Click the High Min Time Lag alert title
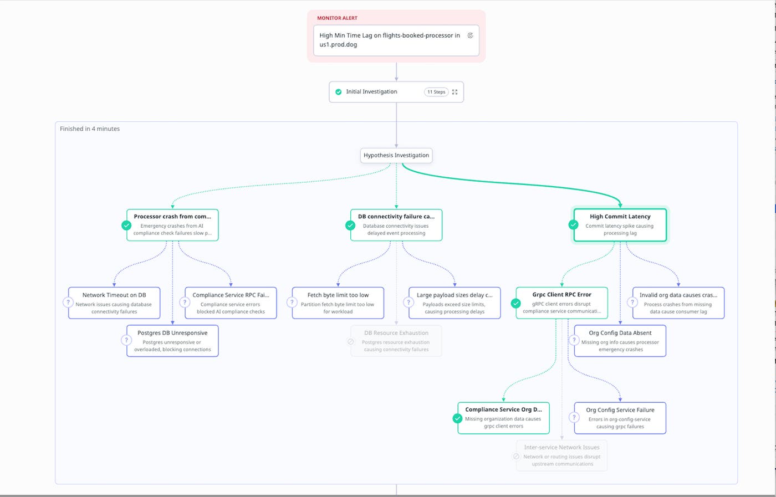776x497 pixels. coord(390,40)
